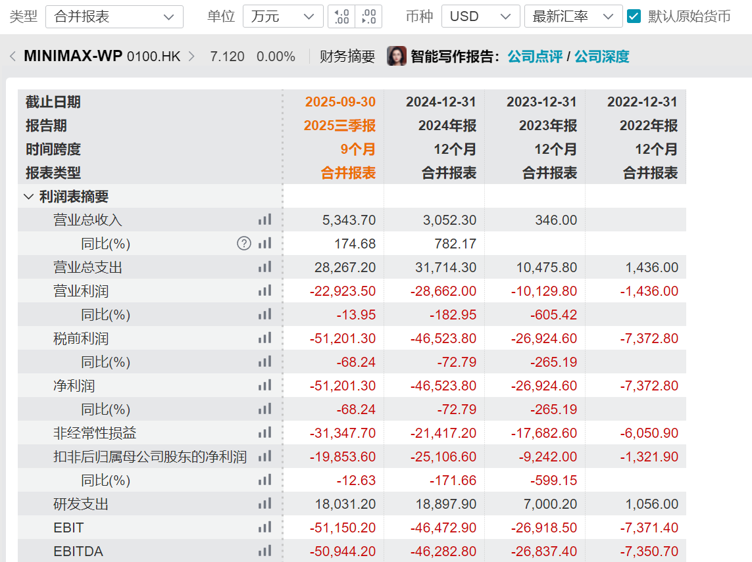Click the chart icon beside 营业总收入

(264, 220)
